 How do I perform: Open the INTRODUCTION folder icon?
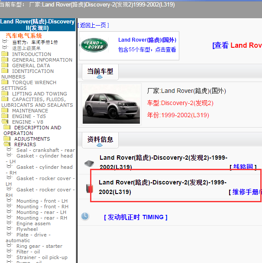point(5,54)
